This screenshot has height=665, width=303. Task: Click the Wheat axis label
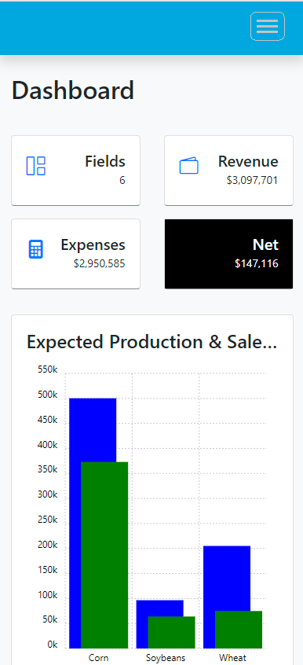(x=232, y=658)
